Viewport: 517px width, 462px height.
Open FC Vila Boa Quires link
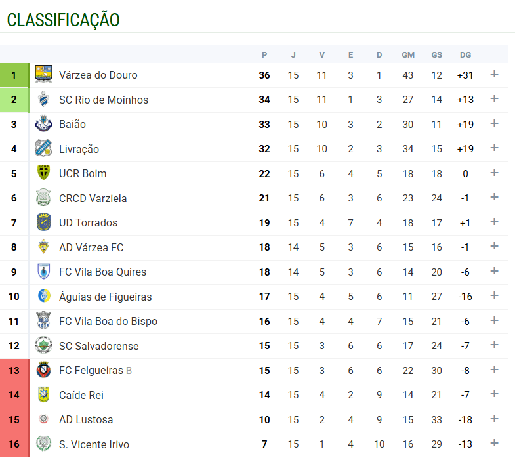tap(102, 272)
